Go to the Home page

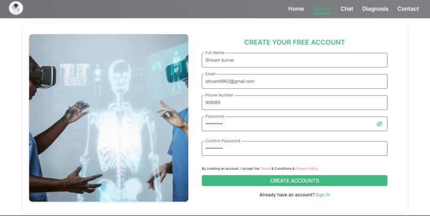(296, 9)
